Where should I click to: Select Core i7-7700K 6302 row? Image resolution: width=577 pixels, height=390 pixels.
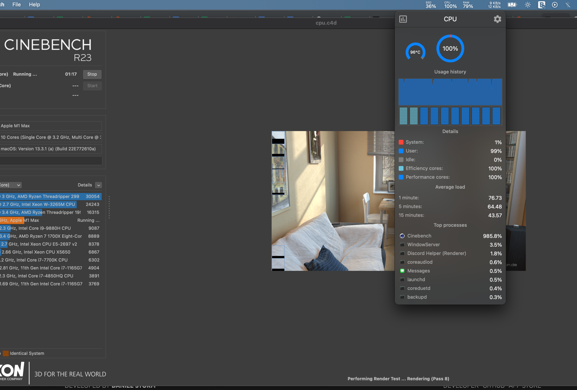51,260
